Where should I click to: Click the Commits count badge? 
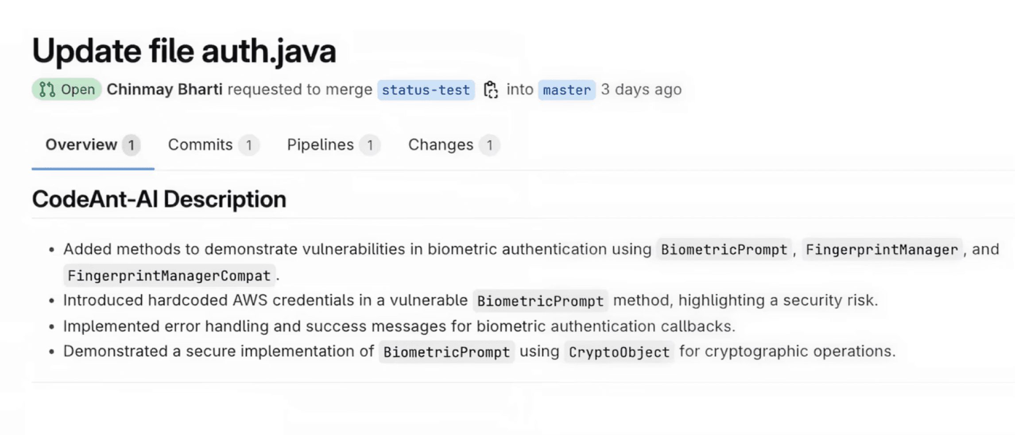[x=249, y=145]
